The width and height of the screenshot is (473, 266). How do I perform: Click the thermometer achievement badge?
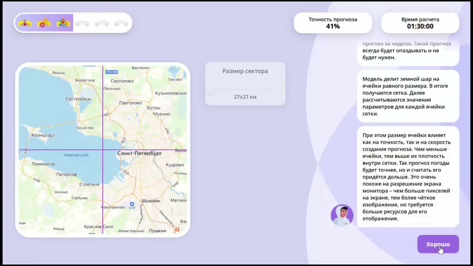click(x=25, y=23)
